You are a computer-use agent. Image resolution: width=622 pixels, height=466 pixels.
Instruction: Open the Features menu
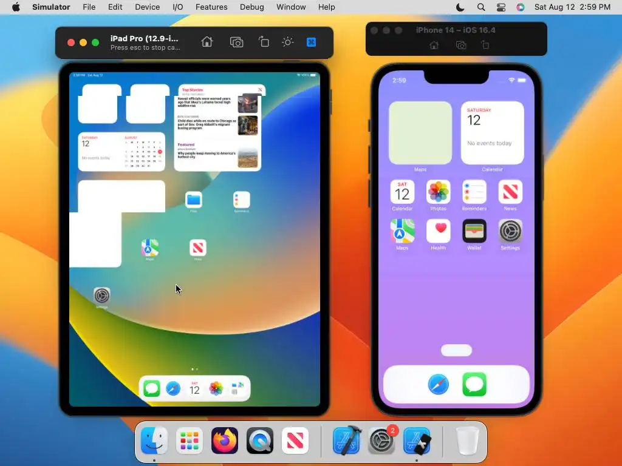point(211,7)
